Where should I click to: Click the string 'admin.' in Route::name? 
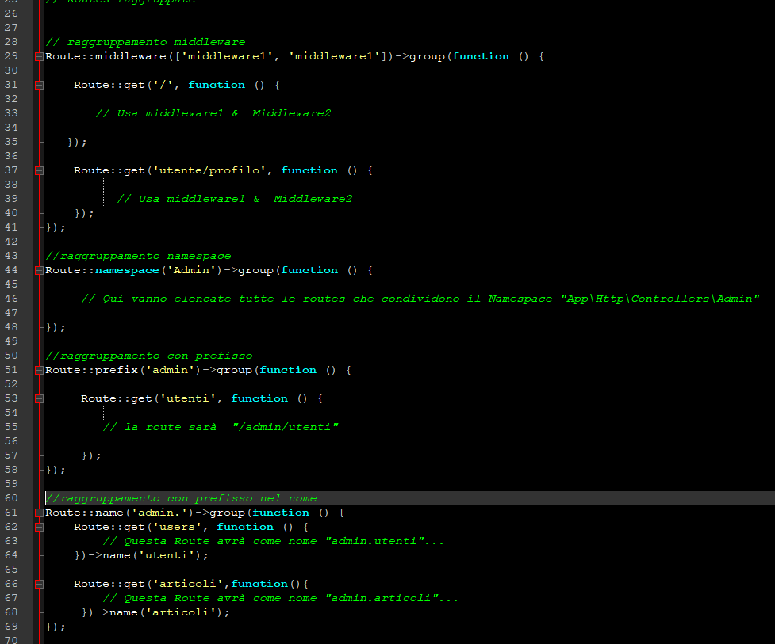pos(159,513)
